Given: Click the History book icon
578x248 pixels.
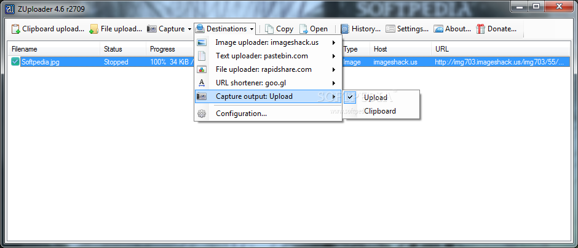Looking at the screenshot, I should pyautogui.click(x=345, y=29).
